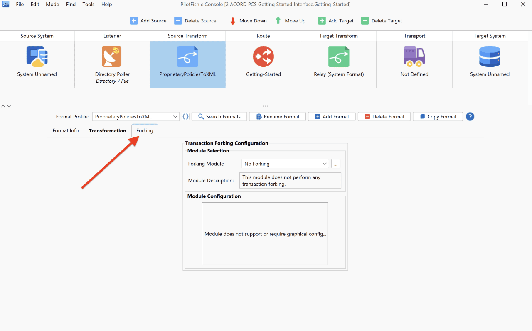Click the Source System column header
532x331 pixels.
point(37,36)
